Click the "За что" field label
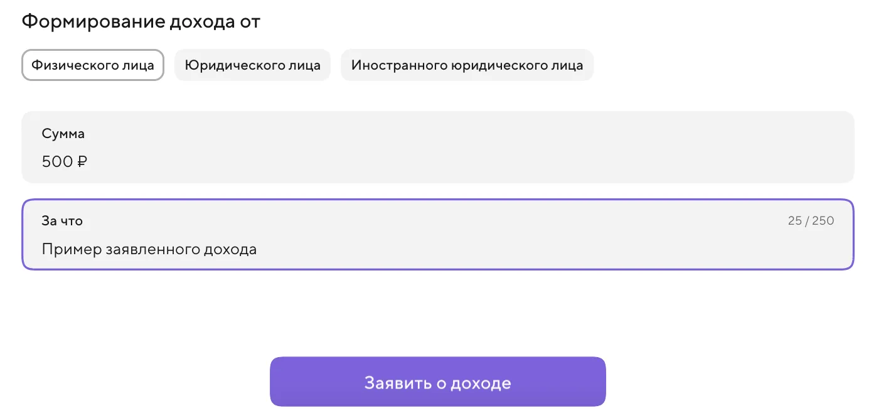Viewport: 881px width, 418px height. [x=62, y=221]
